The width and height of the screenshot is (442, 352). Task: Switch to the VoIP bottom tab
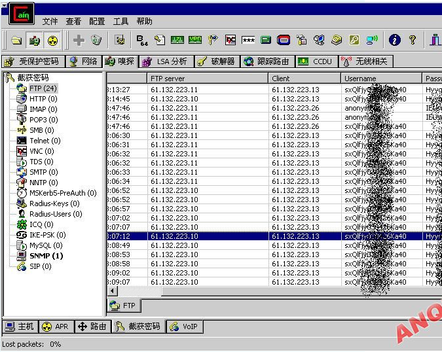tap(185, 326)
